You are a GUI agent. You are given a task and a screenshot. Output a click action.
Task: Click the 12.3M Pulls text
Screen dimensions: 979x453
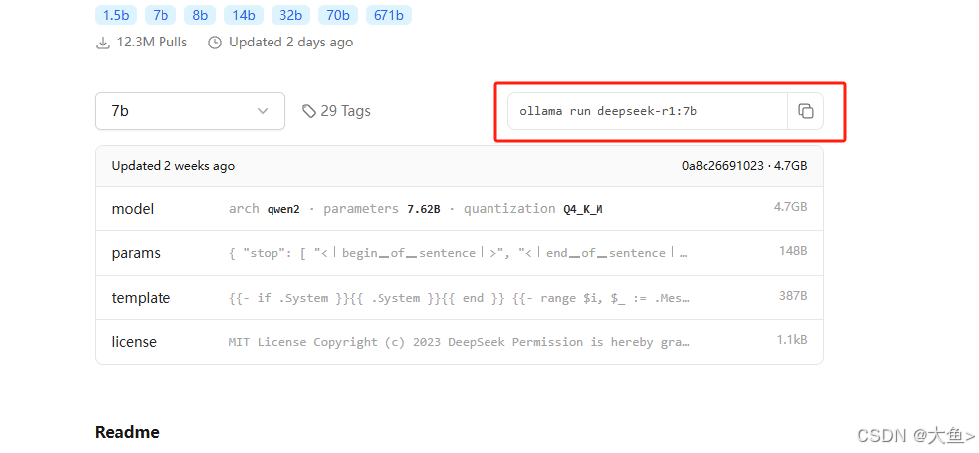152,43
